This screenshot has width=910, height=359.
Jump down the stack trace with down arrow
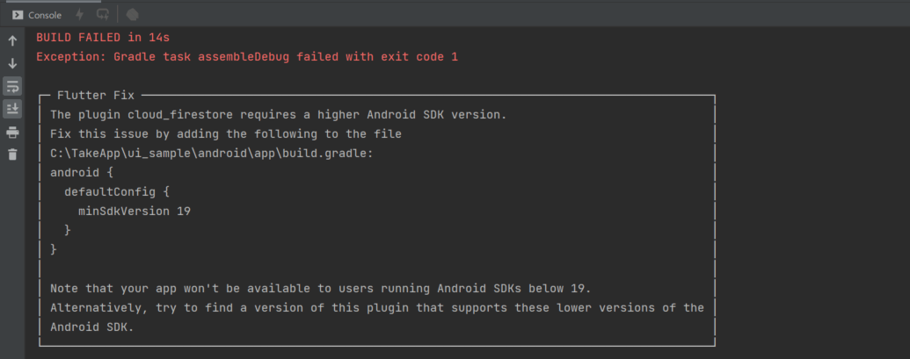coord(13,64)
